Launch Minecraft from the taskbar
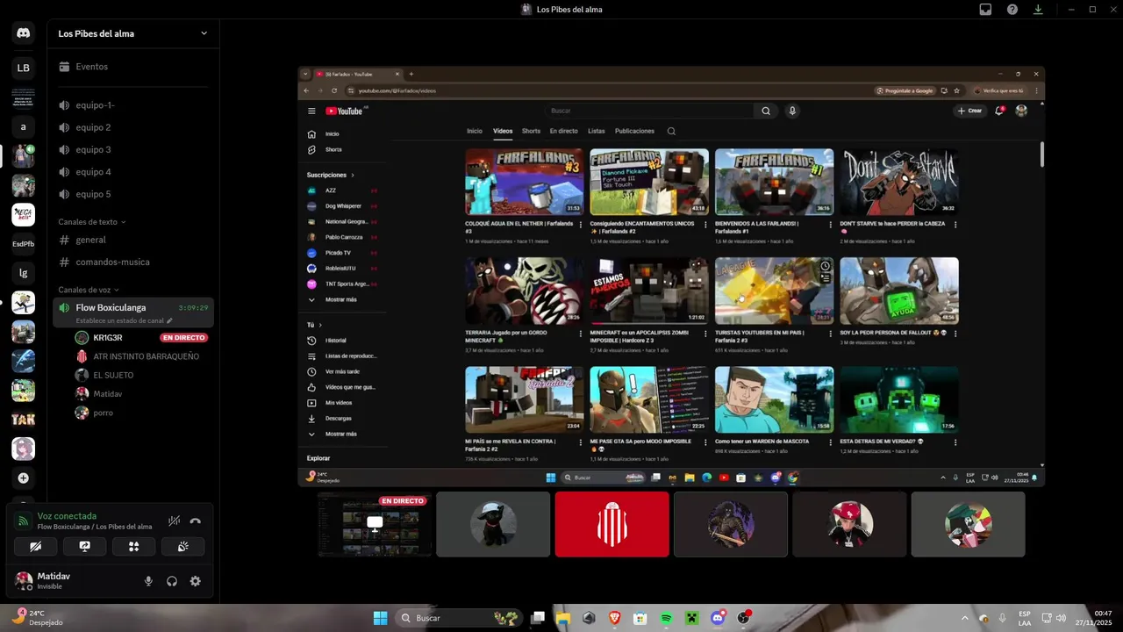 click(x=692, y=618)
